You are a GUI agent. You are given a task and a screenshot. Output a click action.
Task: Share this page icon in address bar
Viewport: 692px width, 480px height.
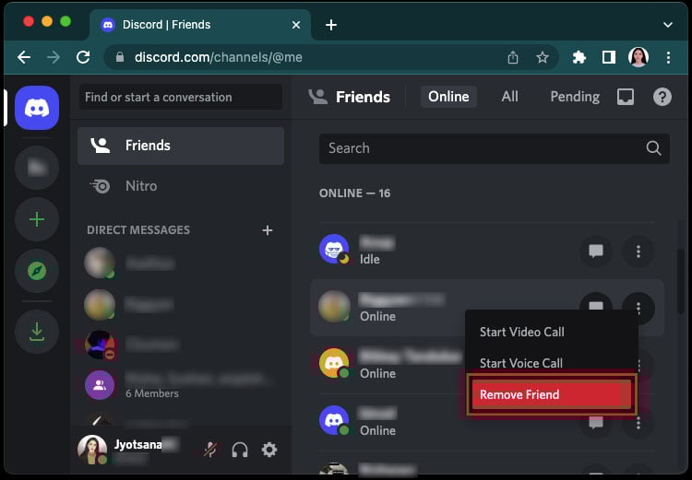coord(513,57)
